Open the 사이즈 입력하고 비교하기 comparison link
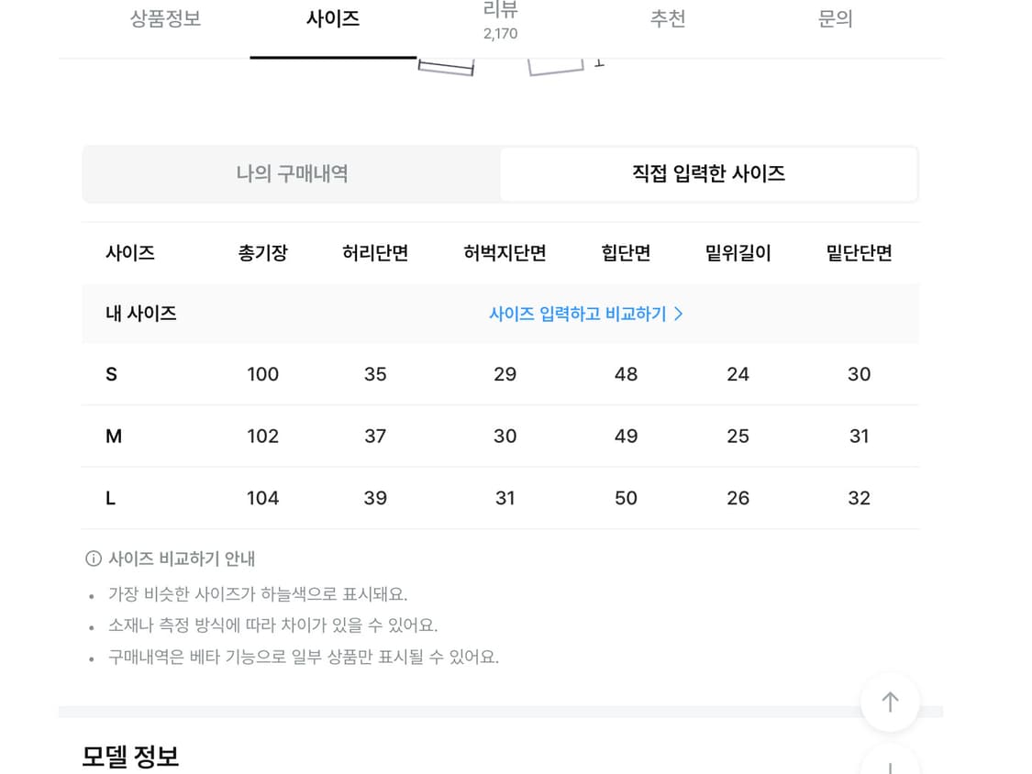The image size is (1032, 774). tap(578, 314)
